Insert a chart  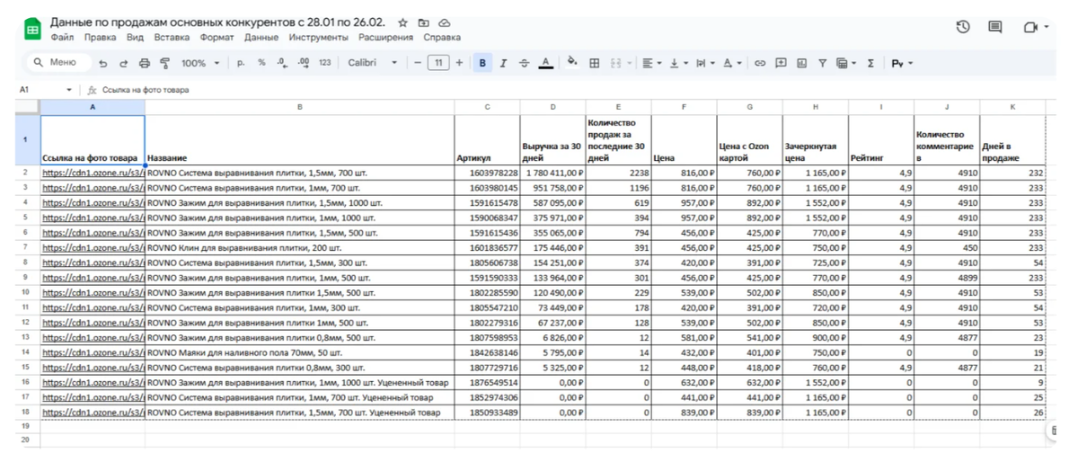click(801, 63)
